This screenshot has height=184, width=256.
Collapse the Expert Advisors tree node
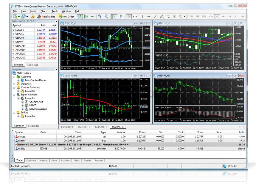coord(14,95)
